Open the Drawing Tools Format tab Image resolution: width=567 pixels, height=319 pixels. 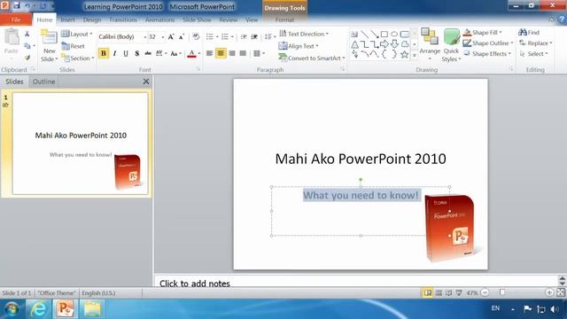(284, 19)
